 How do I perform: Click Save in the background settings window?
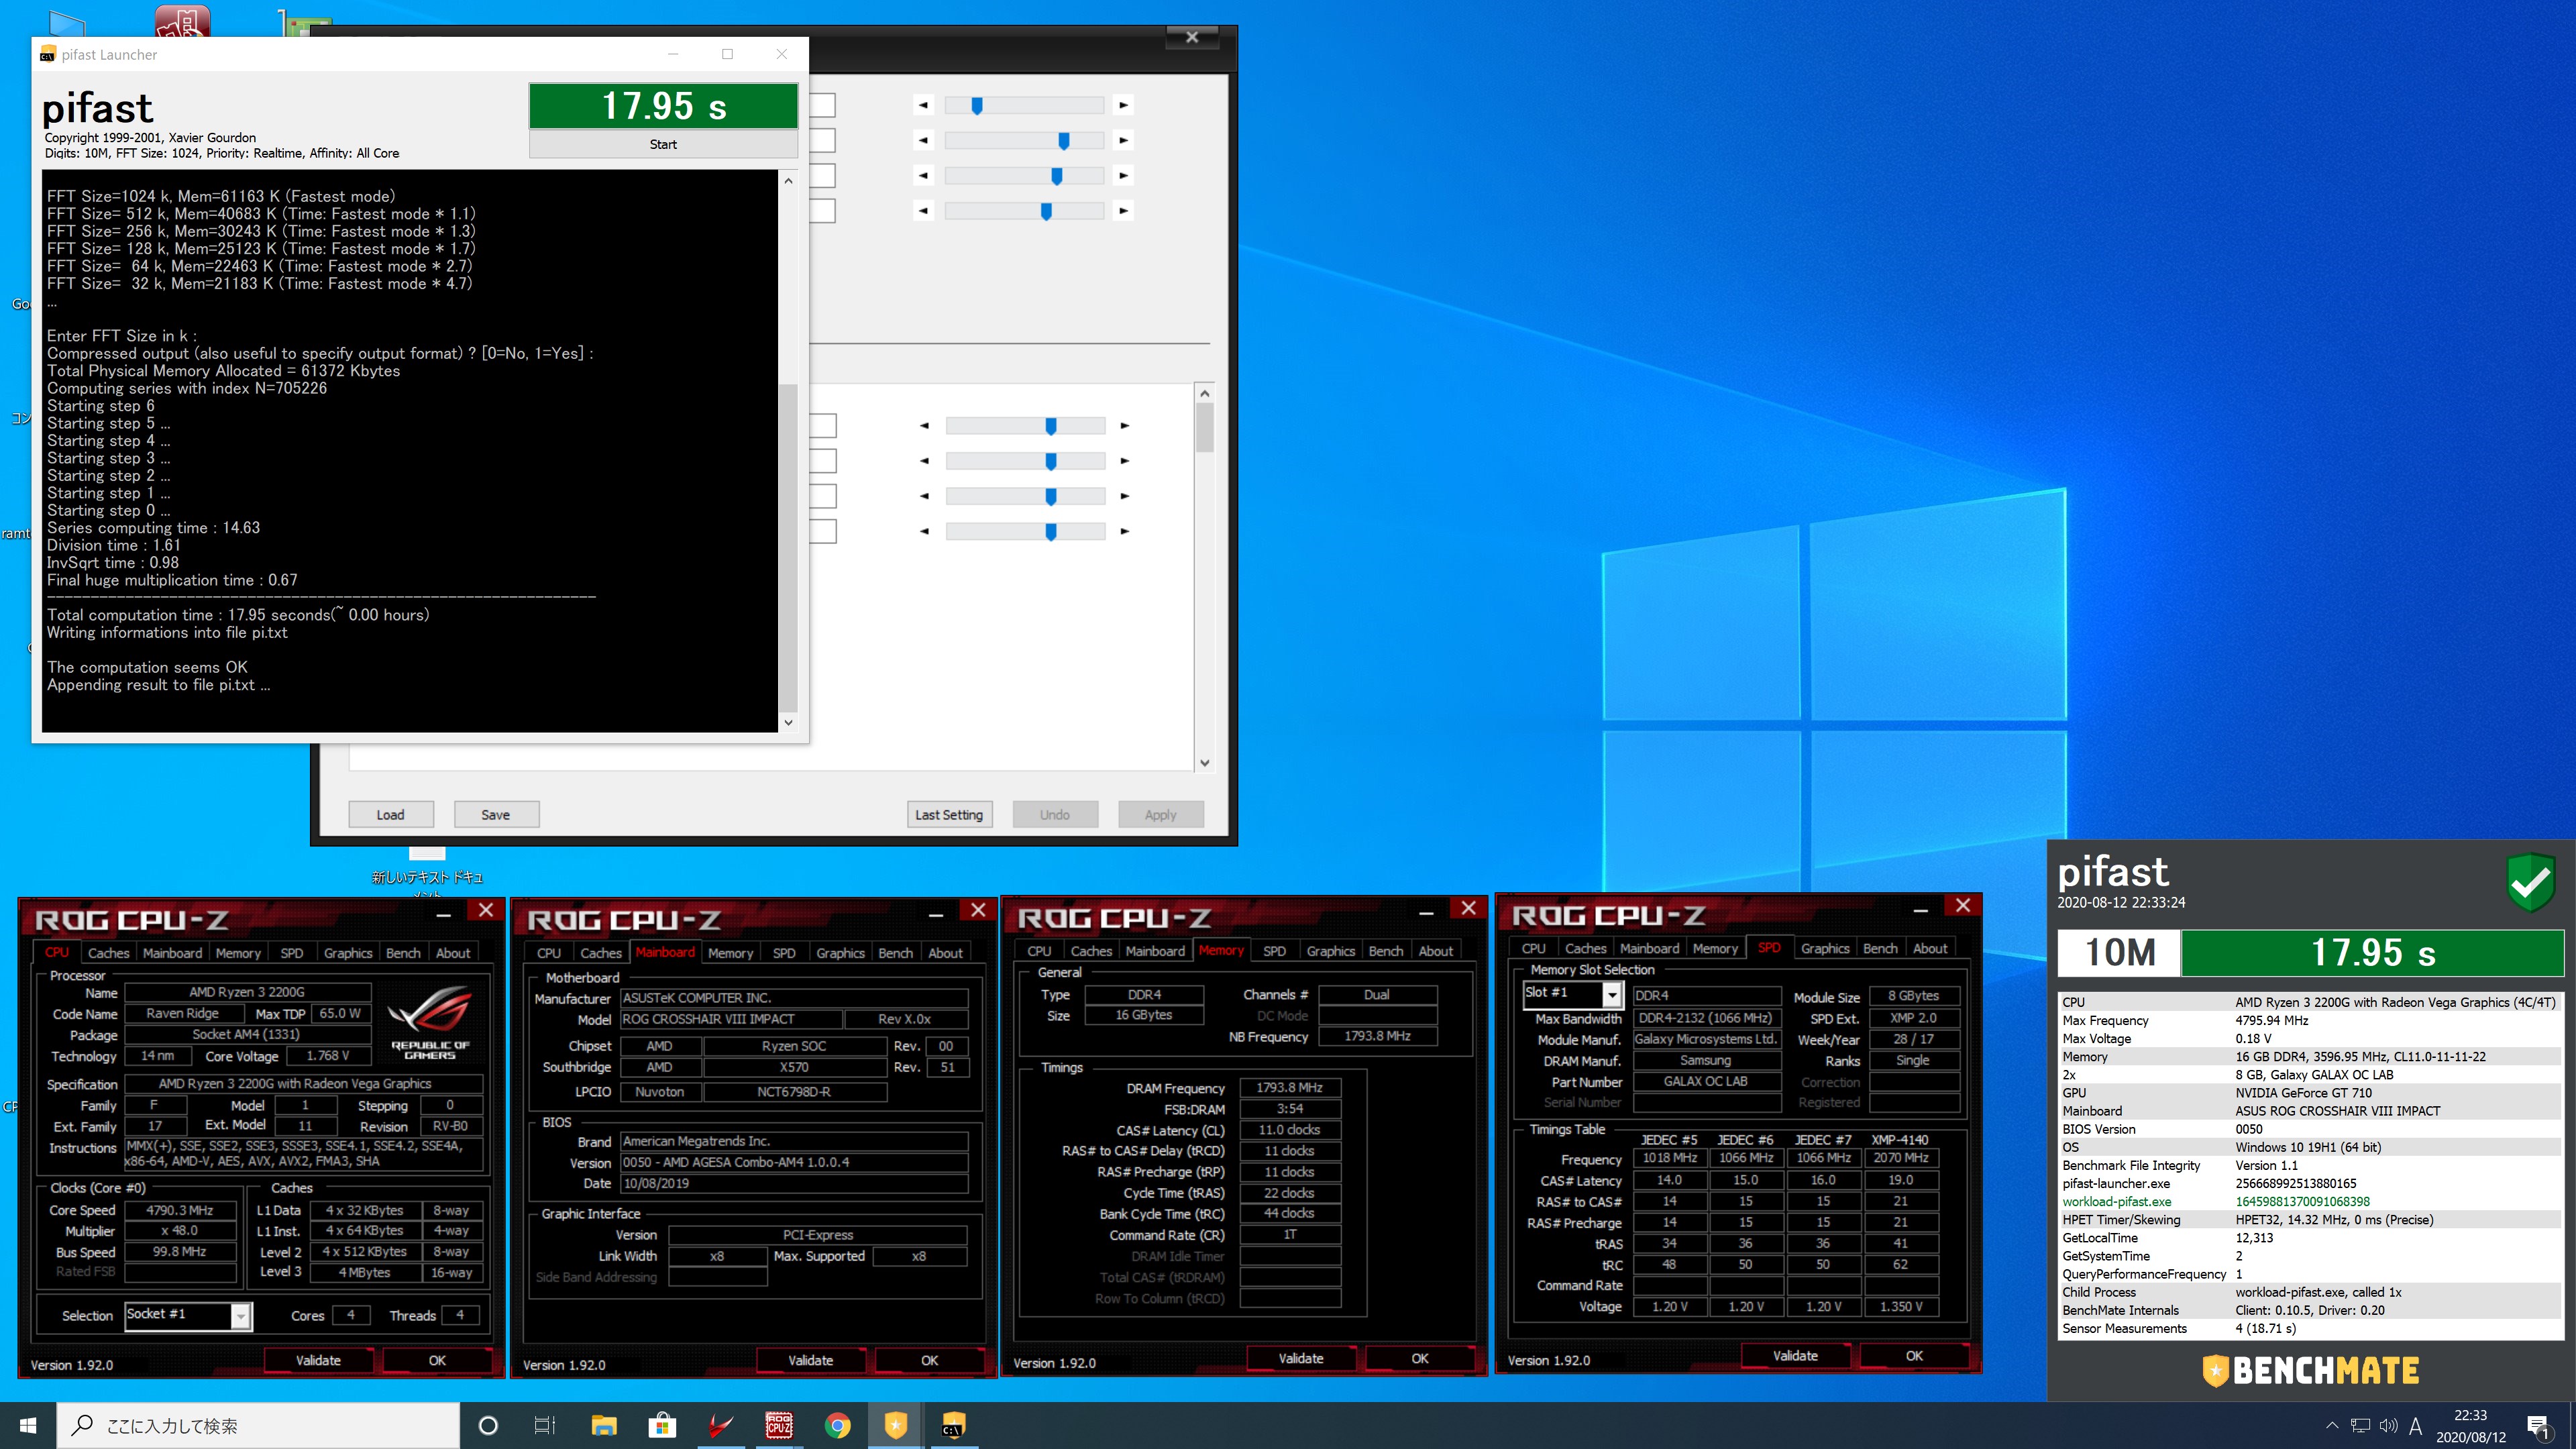coord(495,814)
